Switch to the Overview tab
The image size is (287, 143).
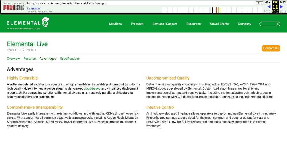(13, 59)
